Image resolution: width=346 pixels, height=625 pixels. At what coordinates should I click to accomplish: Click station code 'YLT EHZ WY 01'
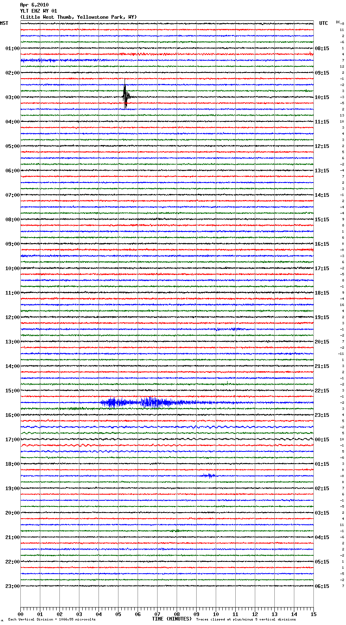point(39,11)
